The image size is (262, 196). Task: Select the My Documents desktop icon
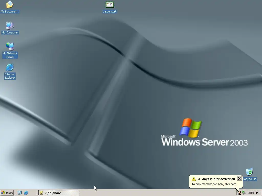point(10,7)
